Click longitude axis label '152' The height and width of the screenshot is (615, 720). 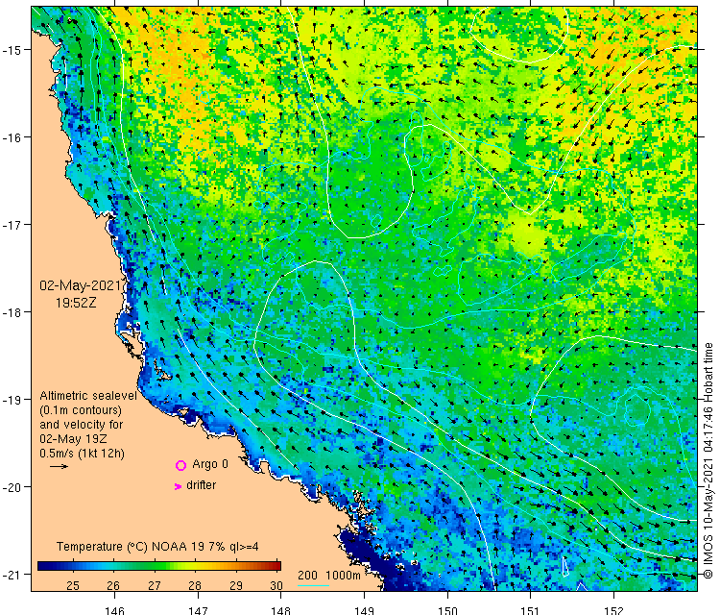[614, 610]
